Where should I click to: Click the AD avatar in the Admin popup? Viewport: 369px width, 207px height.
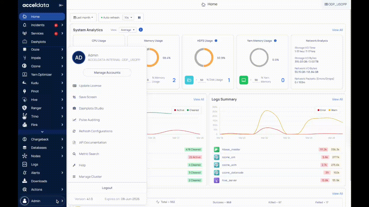[x=79, y=57]
